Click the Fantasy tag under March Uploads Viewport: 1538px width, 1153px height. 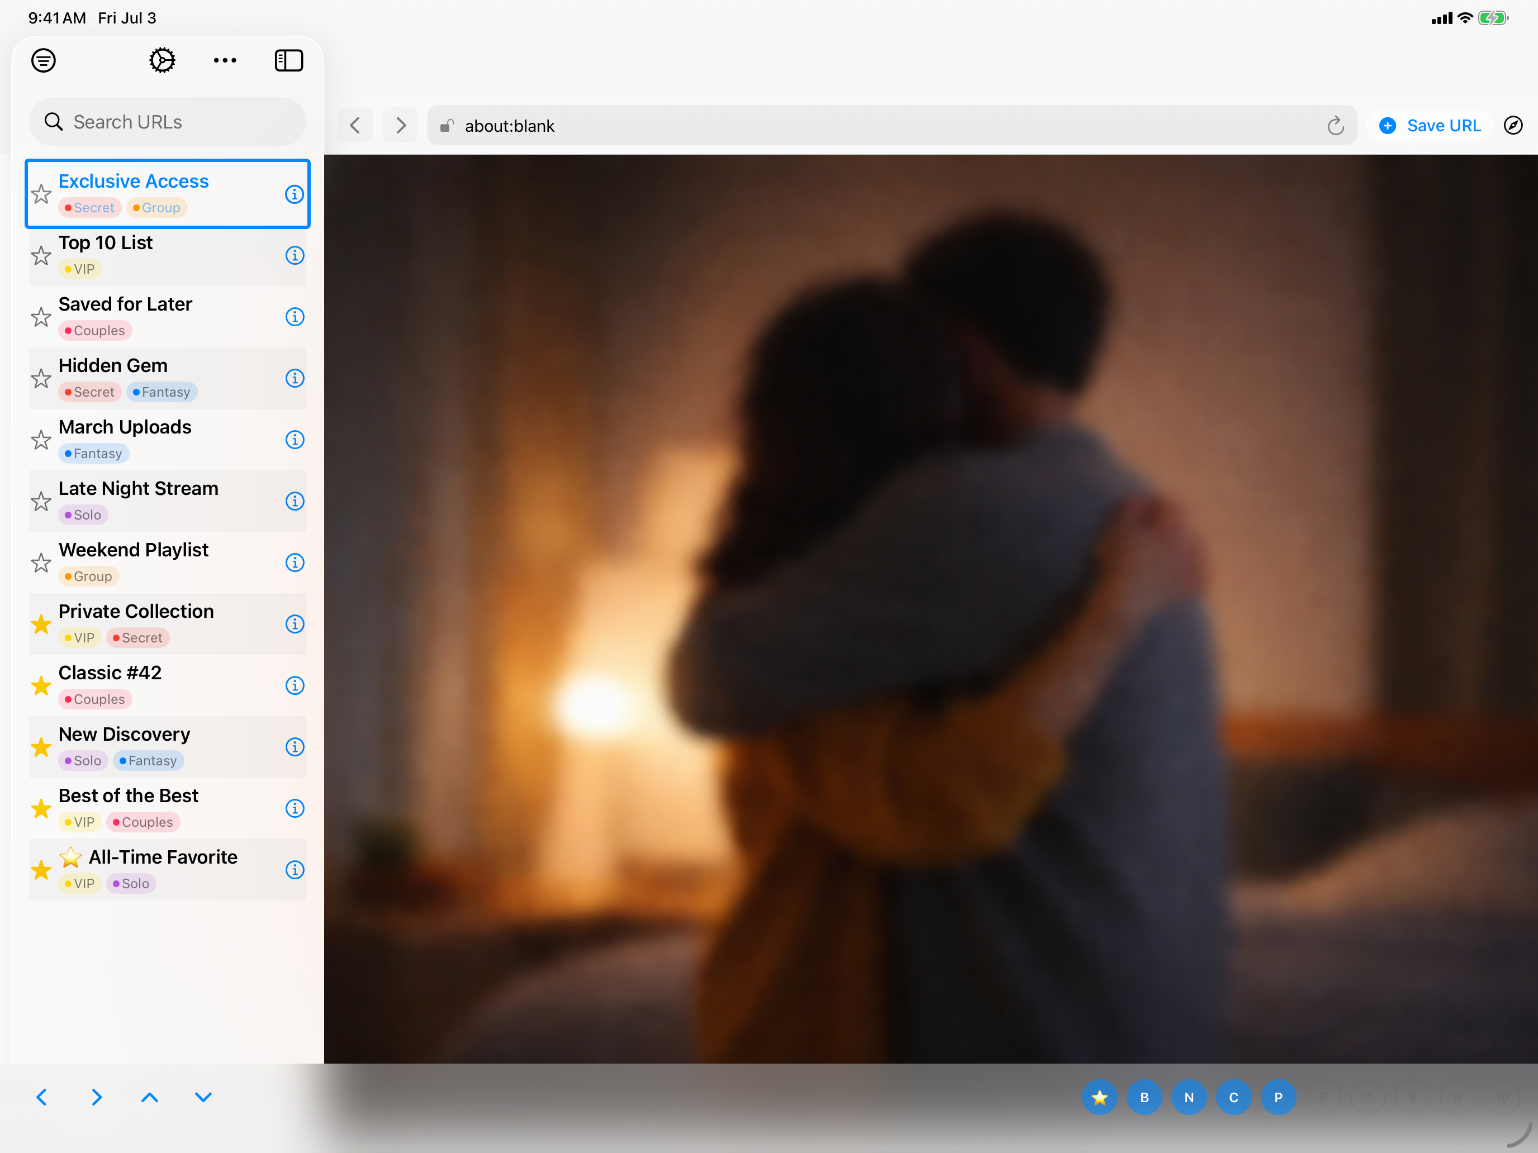click(x=93, y=453)
